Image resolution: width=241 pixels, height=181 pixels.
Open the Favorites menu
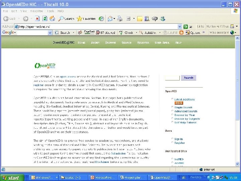[36, 11]
